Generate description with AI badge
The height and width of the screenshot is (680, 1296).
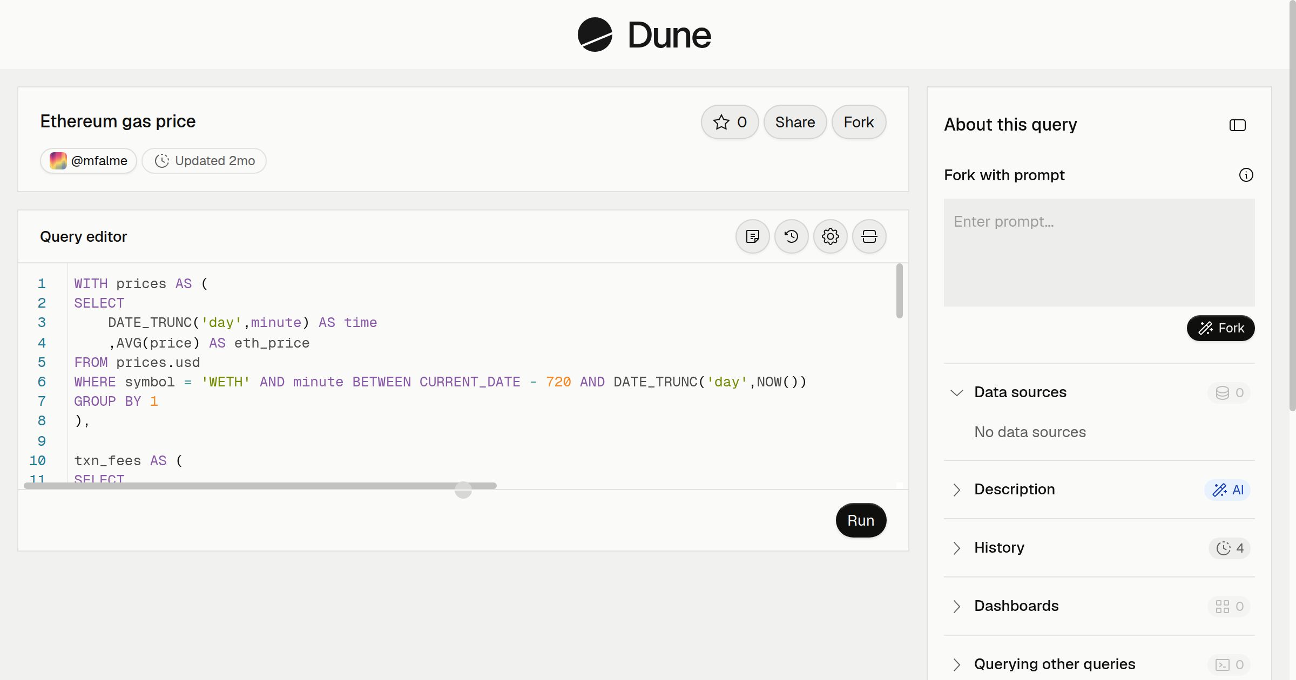coord(1227,490)
